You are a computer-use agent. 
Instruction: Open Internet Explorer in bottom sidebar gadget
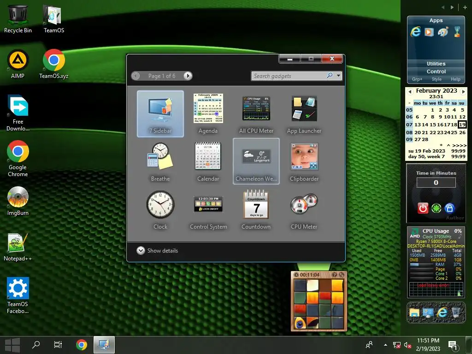point(442,313)
